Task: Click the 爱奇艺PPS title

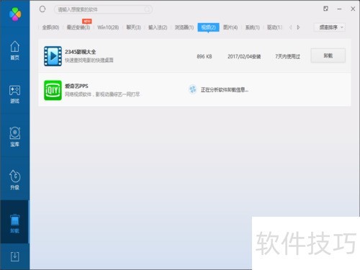Action: point(76,86)
